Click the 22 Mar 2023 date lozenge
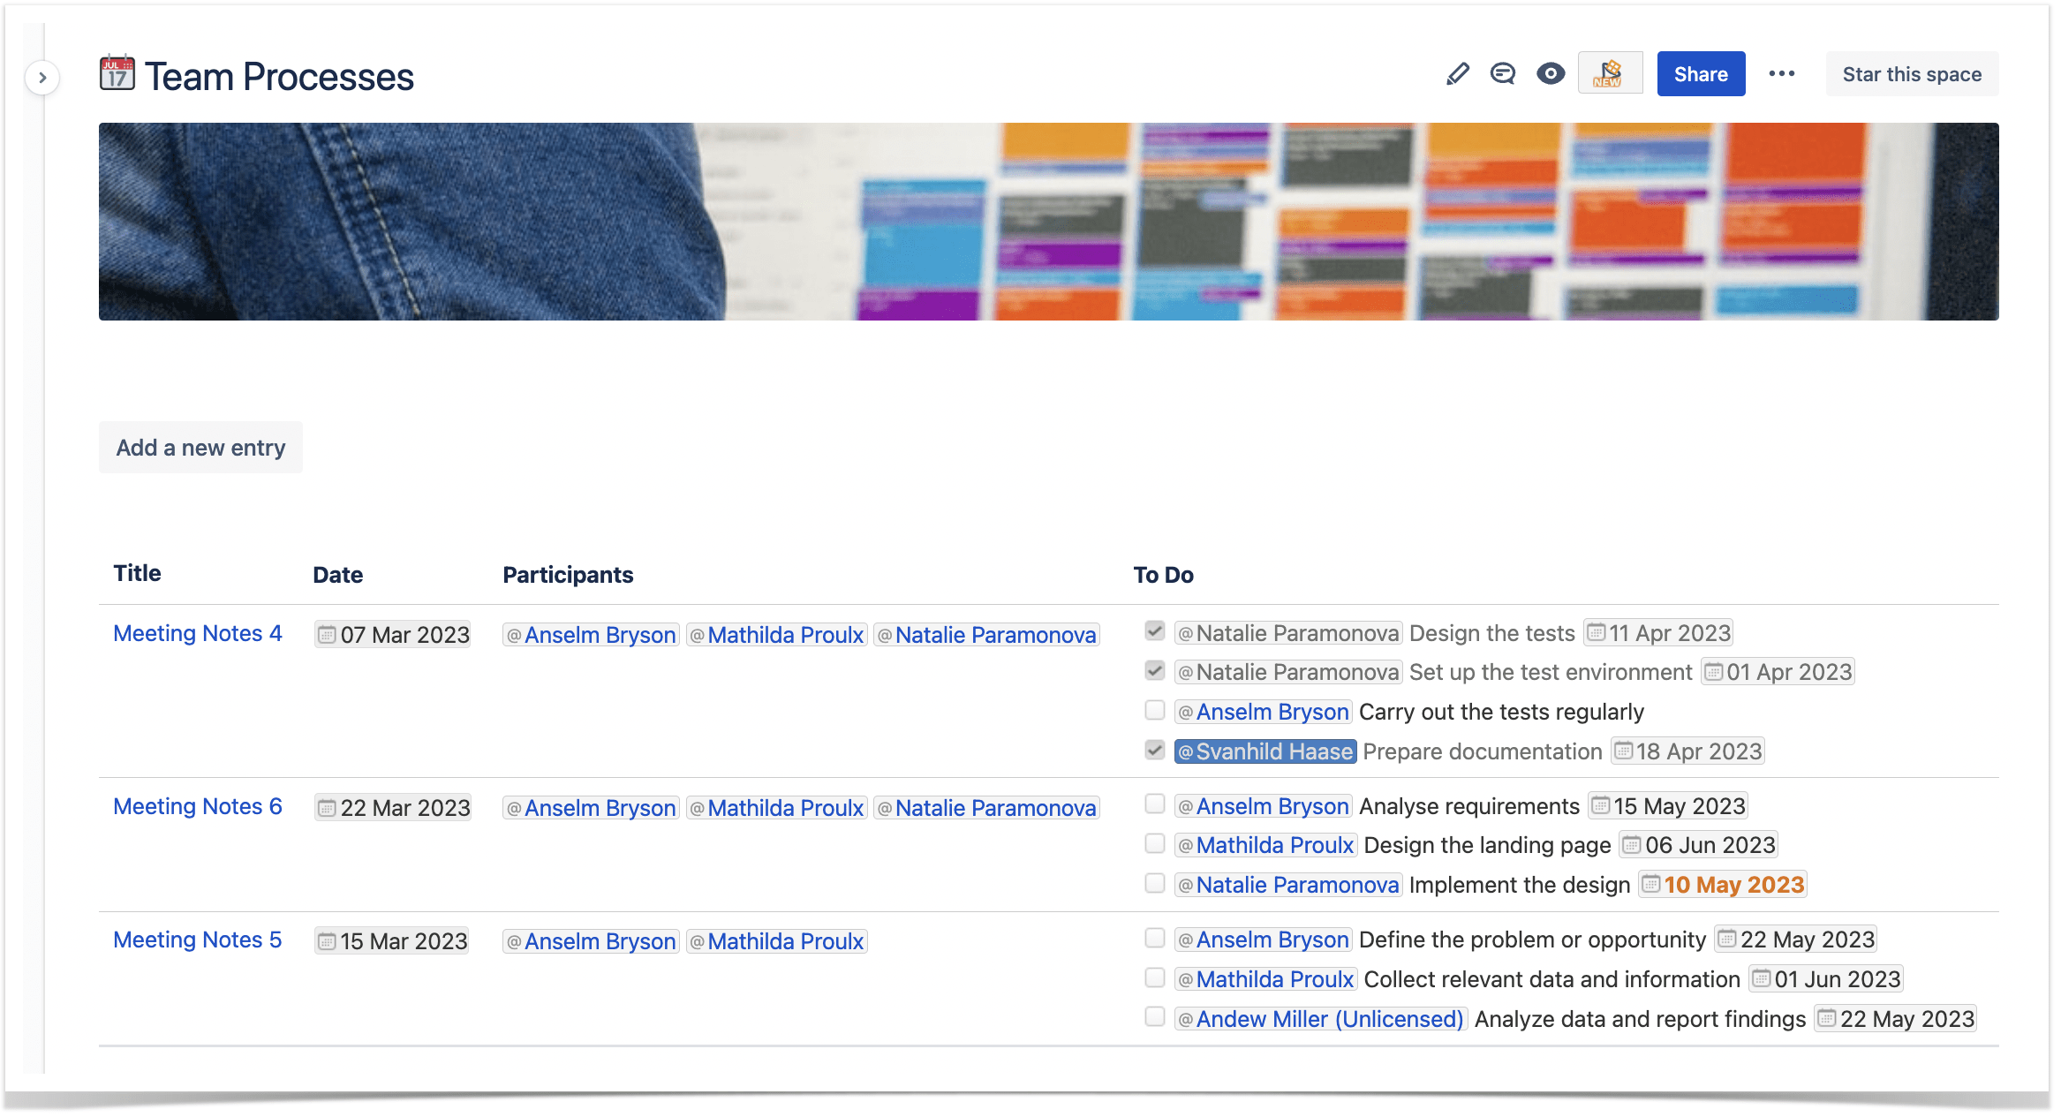The image size is (2061, 1117). coord(393,808)
